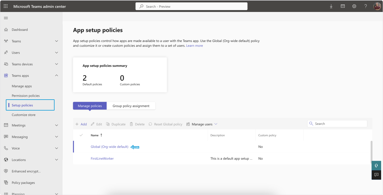Click the Delete toolbar button
383x195 pixels.
(x=137, y=124)
